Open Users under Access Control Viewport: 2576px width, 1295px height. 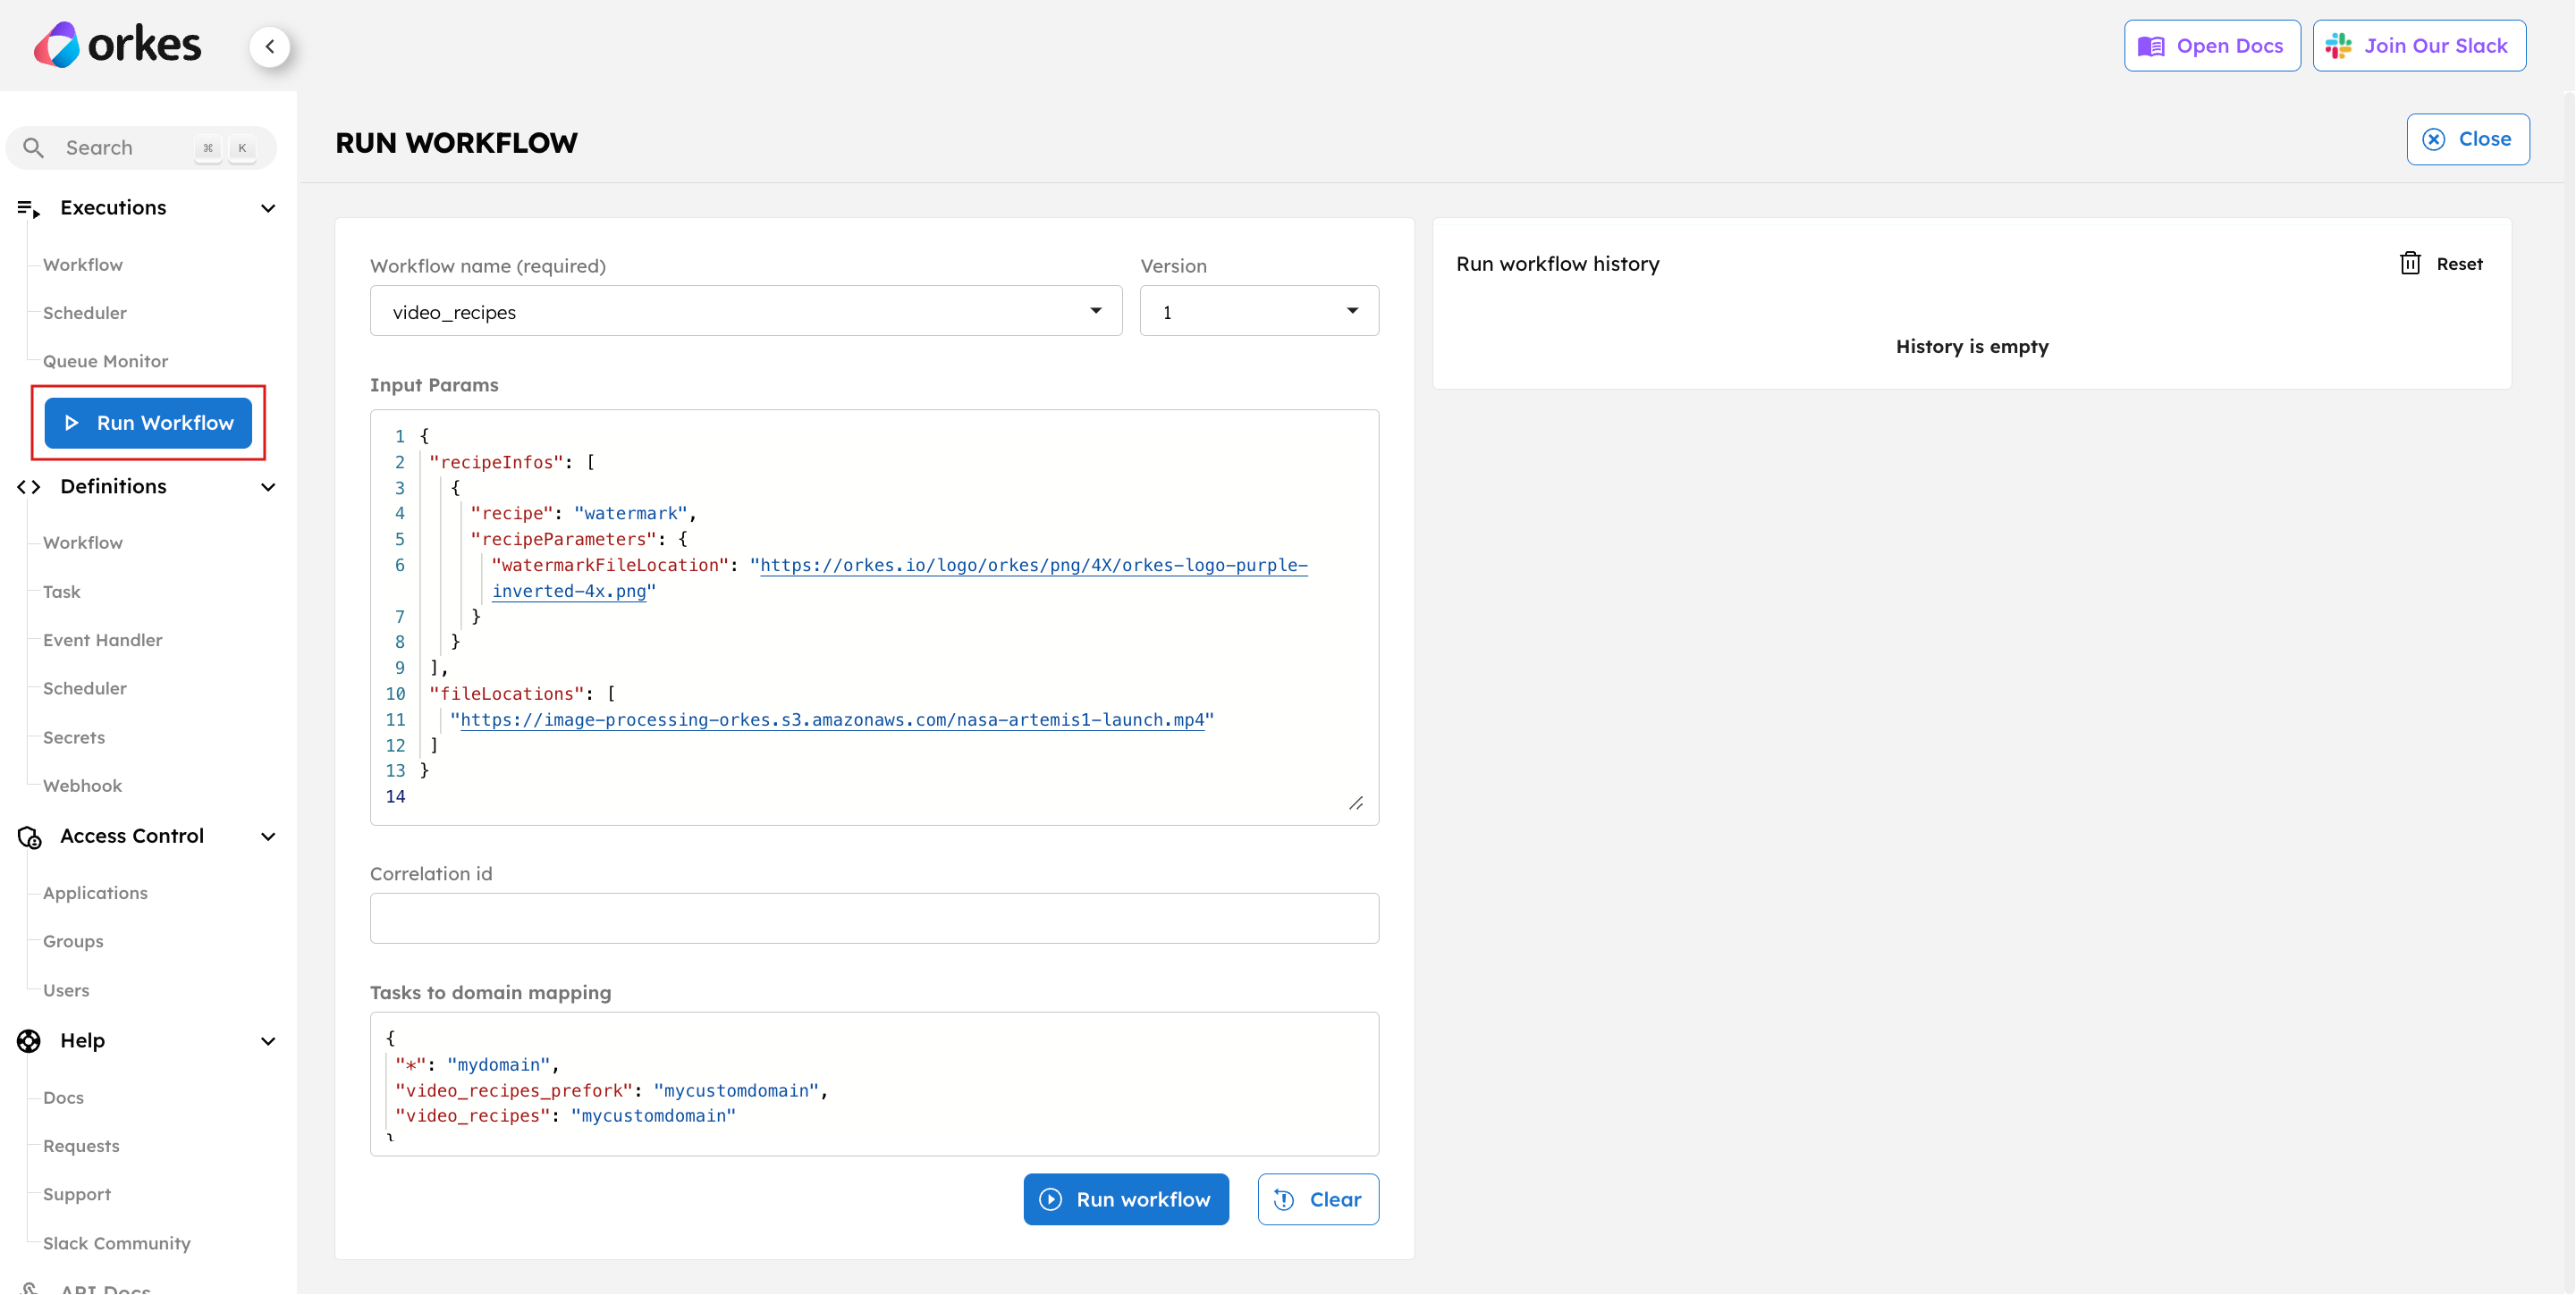coord(66,990)
